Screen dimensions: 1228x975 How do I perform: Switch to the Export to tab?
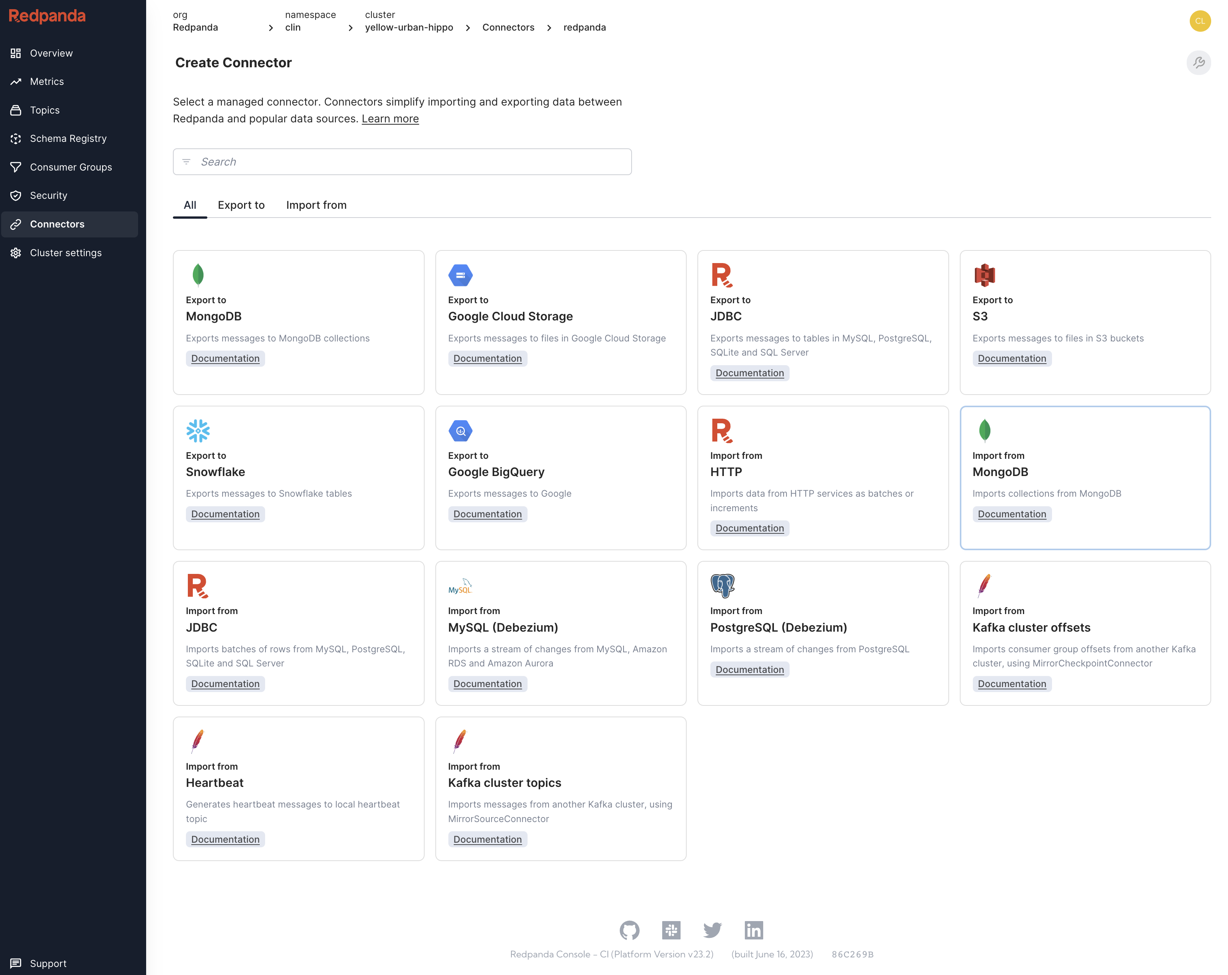241,205
